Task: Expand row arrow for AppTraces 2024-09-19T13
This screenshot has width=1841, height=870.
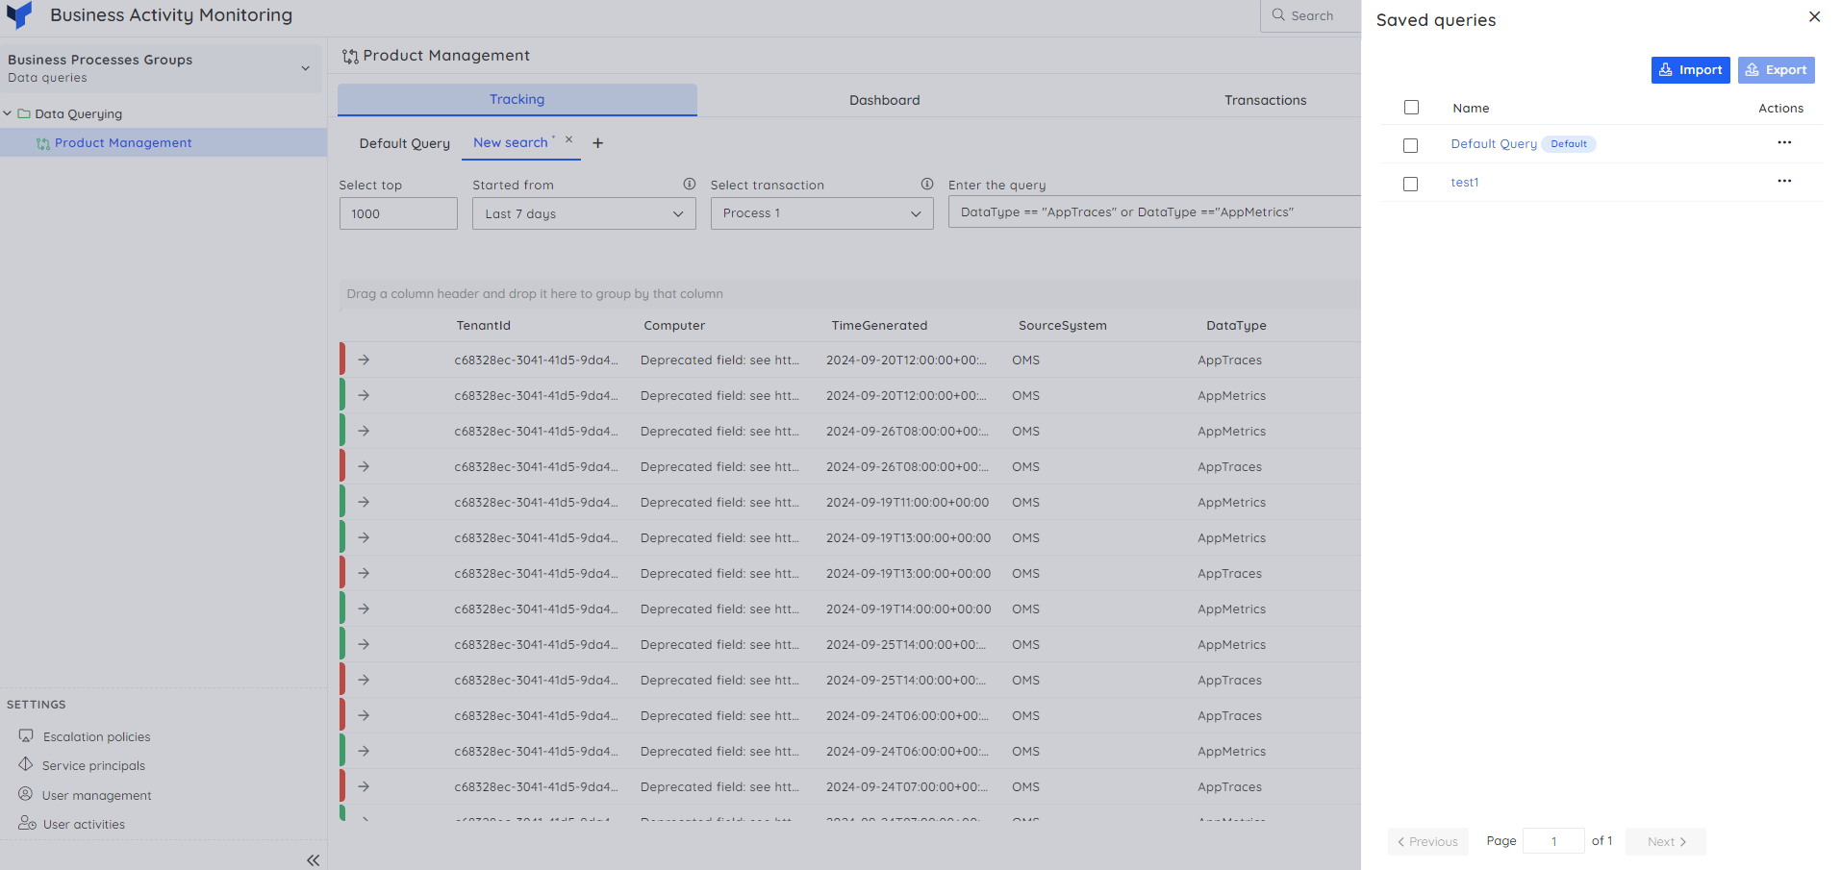Action: (364, 573)
